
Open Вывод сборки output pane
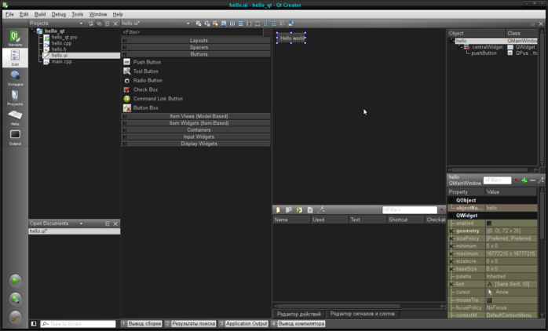[x=141, y=324]
